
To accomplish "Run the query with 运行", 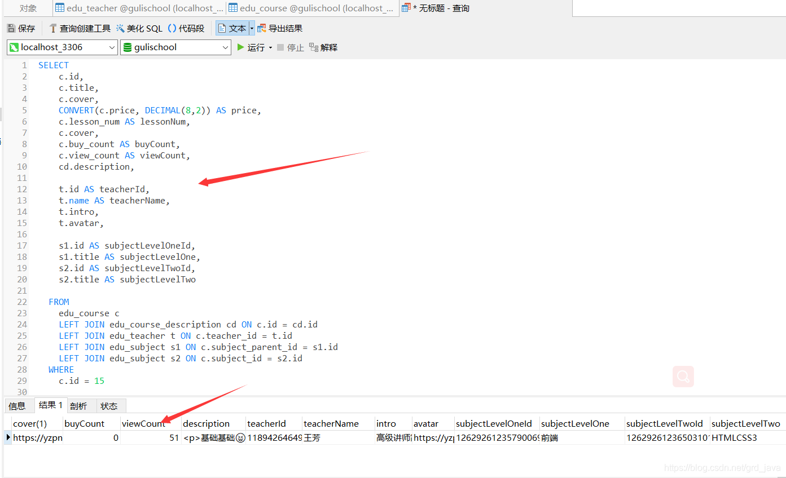I will (251, 47).
